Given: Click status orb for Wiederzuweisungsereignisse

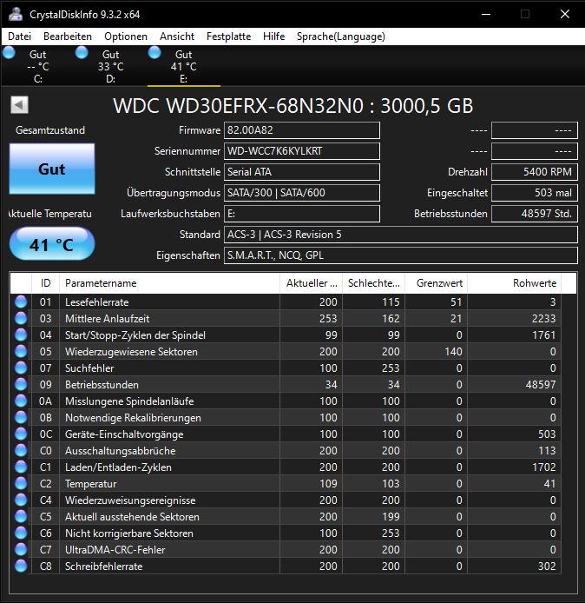Looking at the screenshot, I should pyautogui.click(x=21, y=500).
